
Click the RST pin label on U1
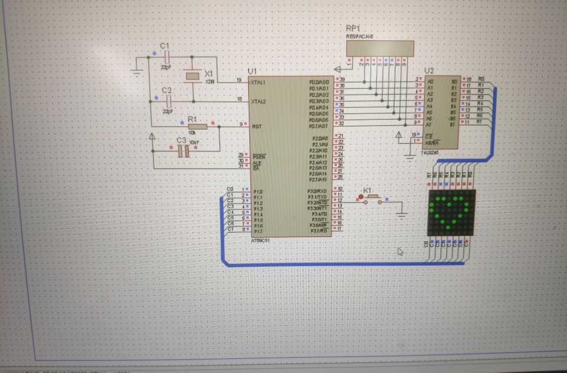[x=256, y=126]
